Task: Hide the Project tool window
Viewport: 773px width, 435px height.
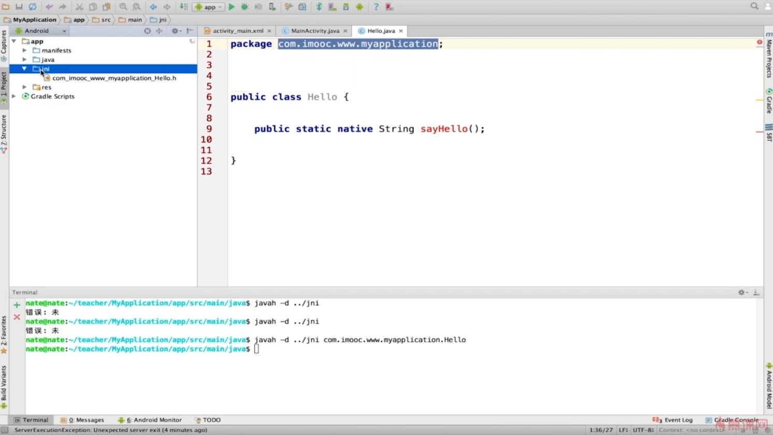Action: pos(190,31)
